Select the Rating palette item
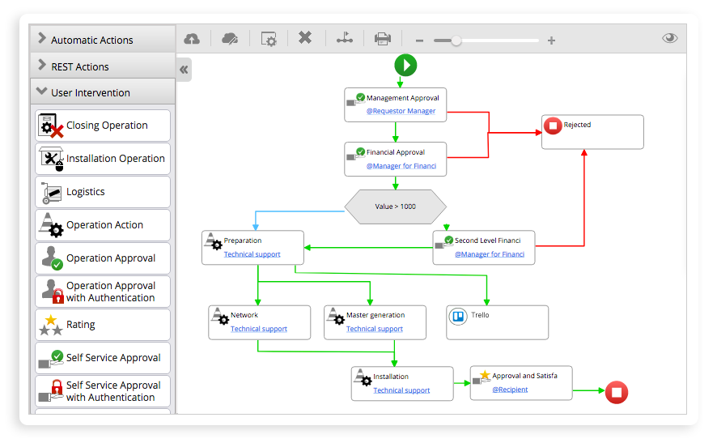This screenshot has height=443, width=717. click(103, 325)
